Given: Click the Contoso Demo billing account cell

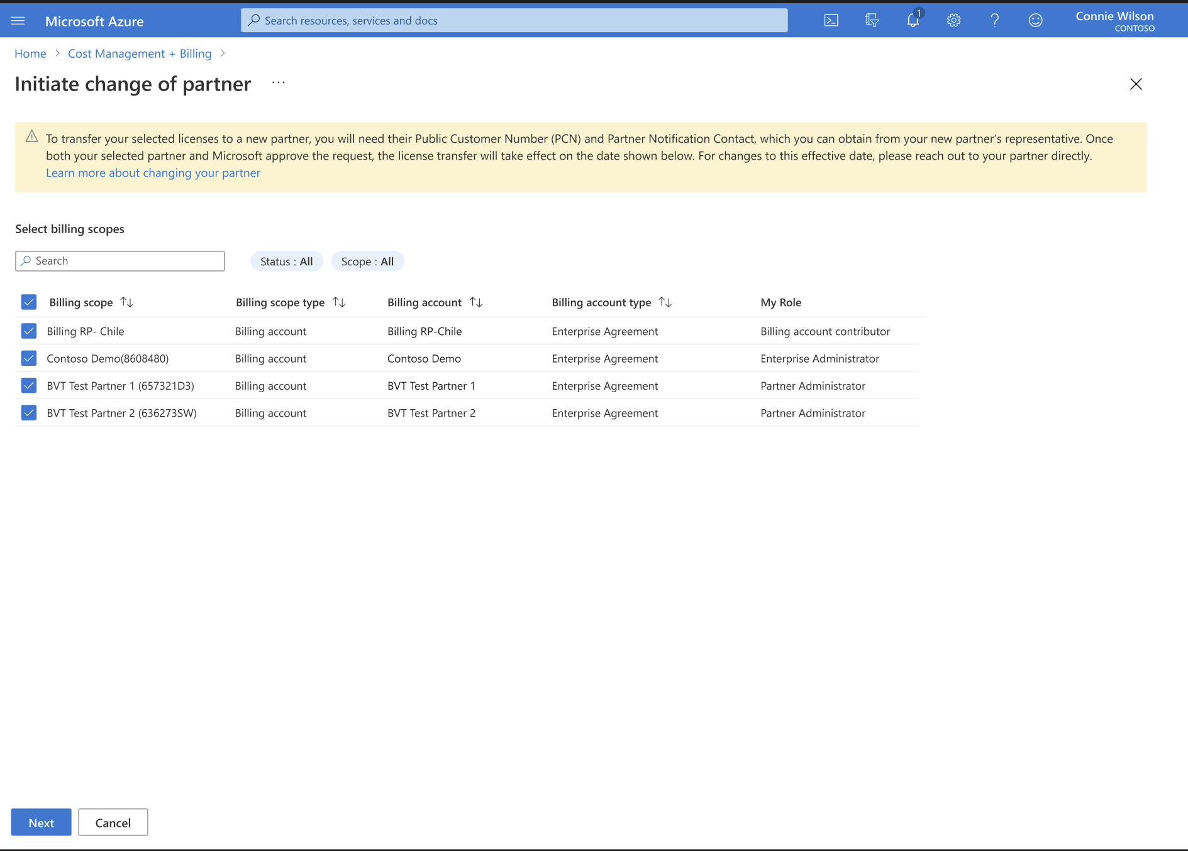Looking at the screenshot, I should tap(424, 358).
